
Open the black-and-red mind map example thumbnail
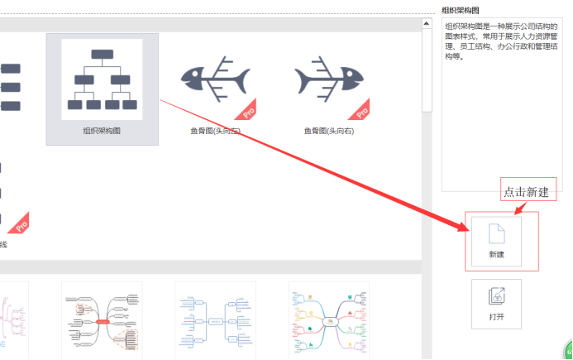(102, 321)
